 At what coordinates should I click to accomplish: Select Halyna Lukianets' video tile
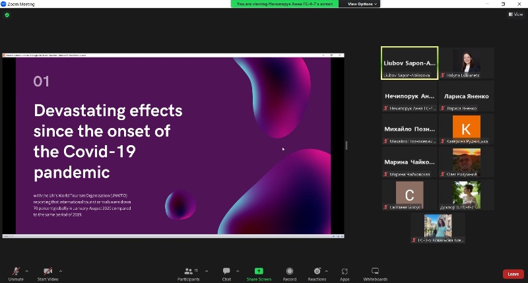[x=467, y=63]
